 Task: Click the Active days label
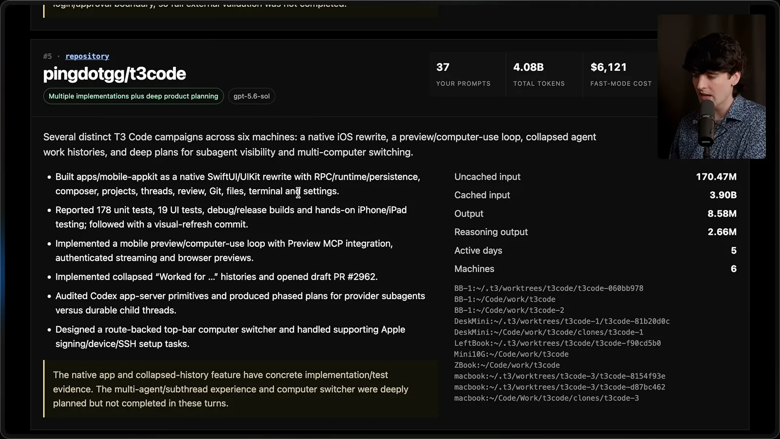478,251
